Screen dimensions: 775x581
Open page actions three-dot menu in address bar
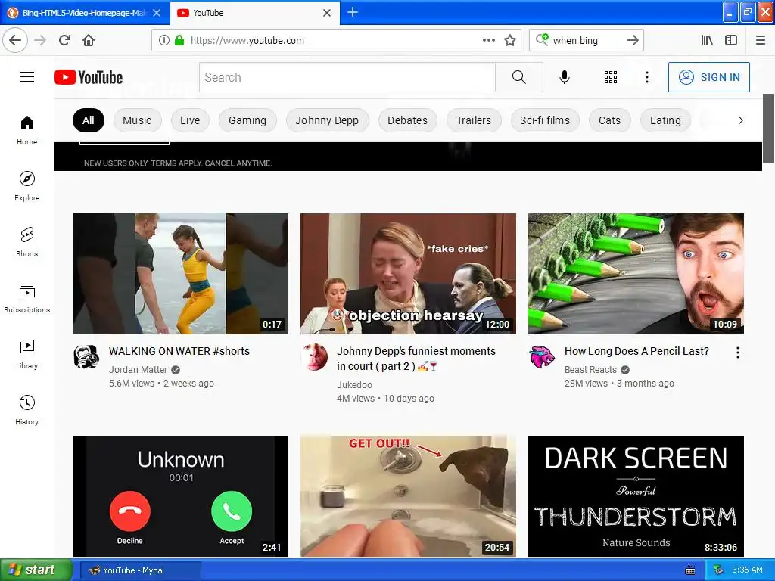pyautogui.click(x=489, y=41)
